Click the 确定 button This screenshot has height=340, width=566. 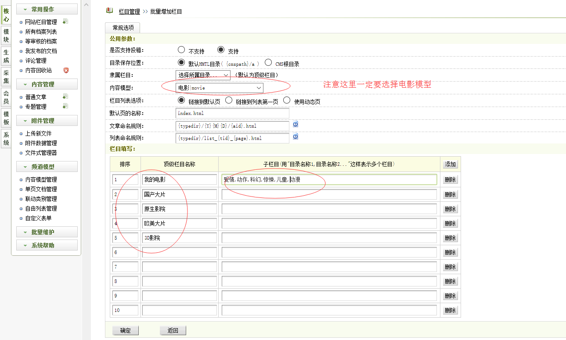coord(126,330)
